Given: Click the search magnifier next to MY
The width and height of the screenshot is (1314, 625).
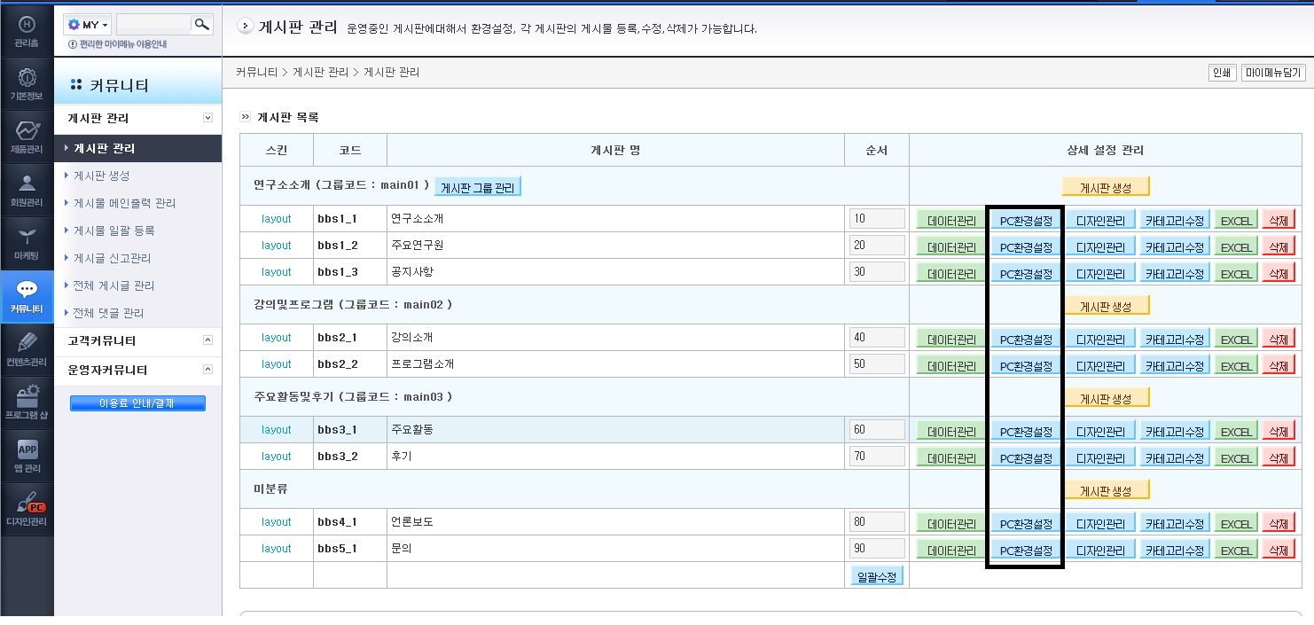Looking at the screenshot, I should coord(202,25).
